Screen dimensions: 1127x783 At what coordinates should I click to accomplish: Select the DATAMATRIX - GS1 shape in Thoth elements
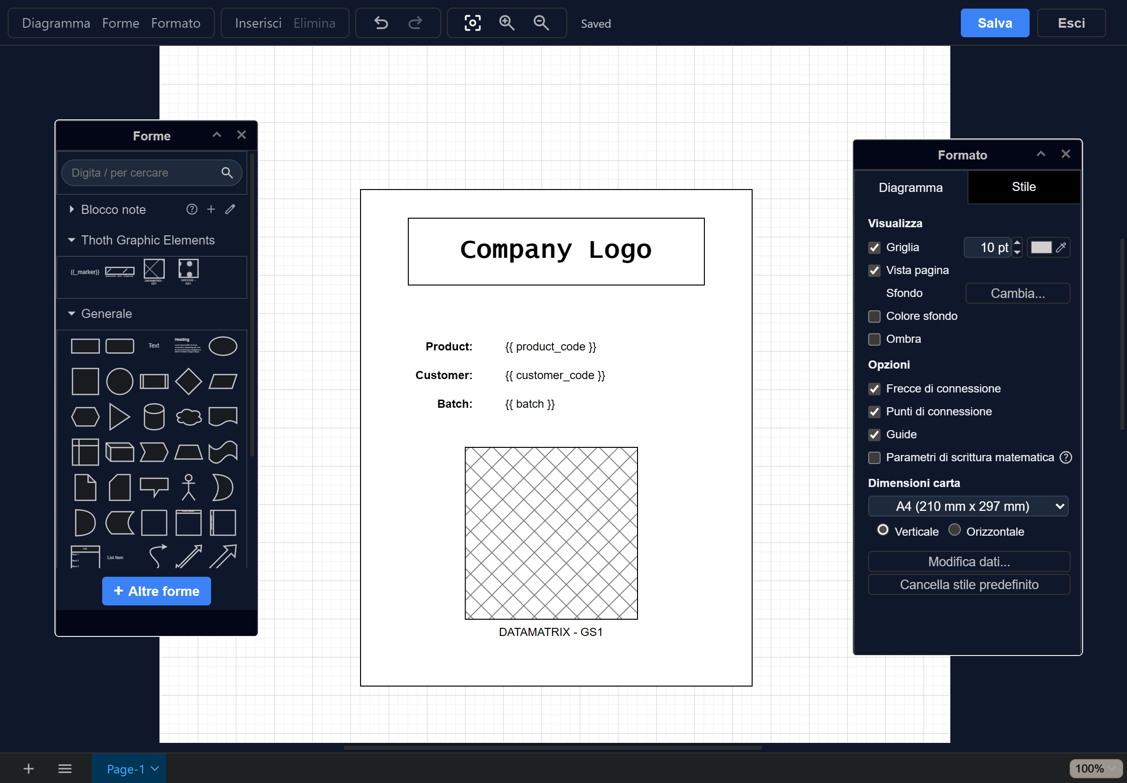click(x=154, y=271)
